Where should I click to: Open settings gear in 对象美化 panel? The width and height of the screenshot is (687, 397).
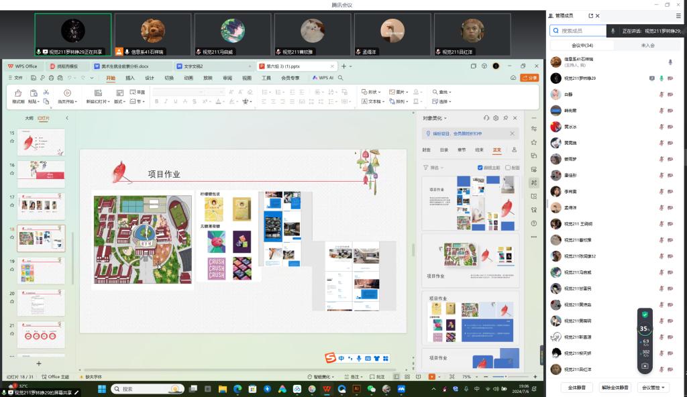pyautogui.click(x=496, y=118)
